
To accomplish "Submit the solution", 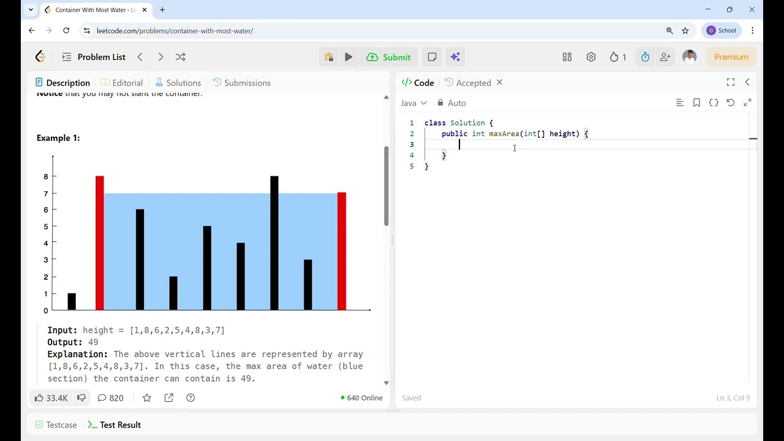I will coord(388,57).
